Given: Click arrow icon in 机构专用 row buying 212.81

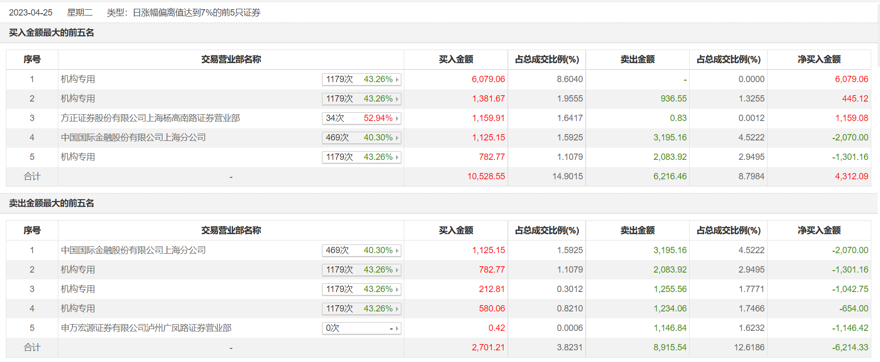Looking at the screenshot, I should [x=397, y=290].
